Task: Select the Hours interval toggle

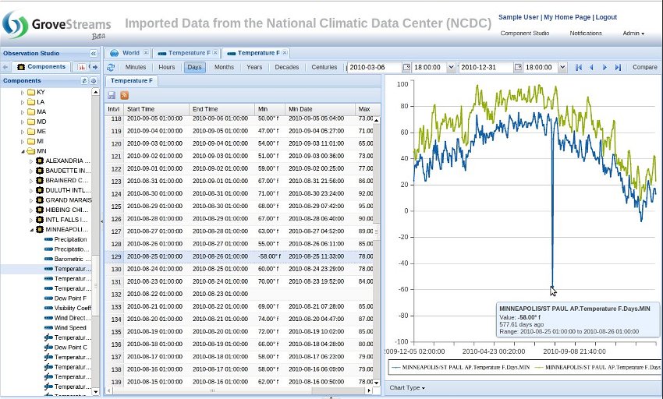Action: (x=166, y=68)
